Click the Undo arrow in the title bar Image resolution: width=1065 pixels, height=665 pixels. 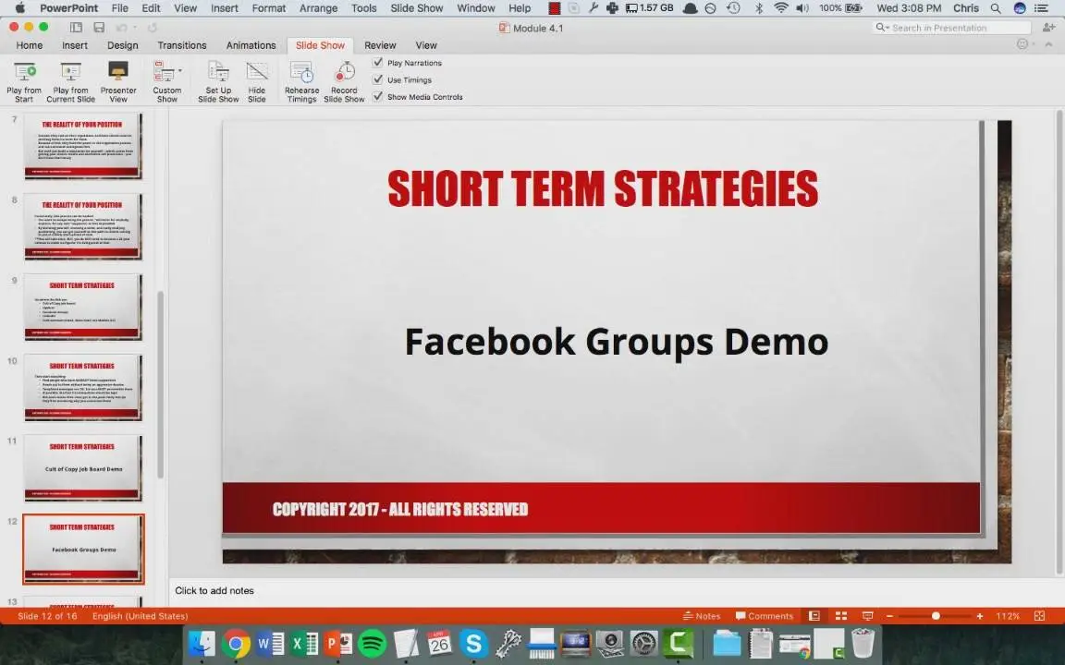click(x=122, y=28)
